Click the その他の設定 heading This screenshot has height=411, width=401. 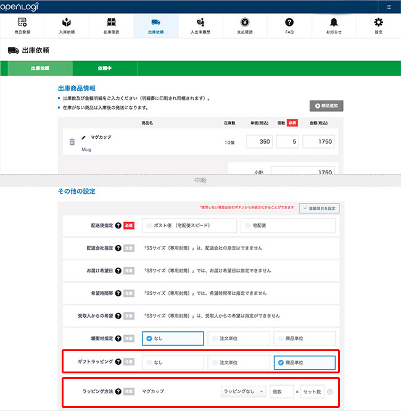(x=76, y=191)
